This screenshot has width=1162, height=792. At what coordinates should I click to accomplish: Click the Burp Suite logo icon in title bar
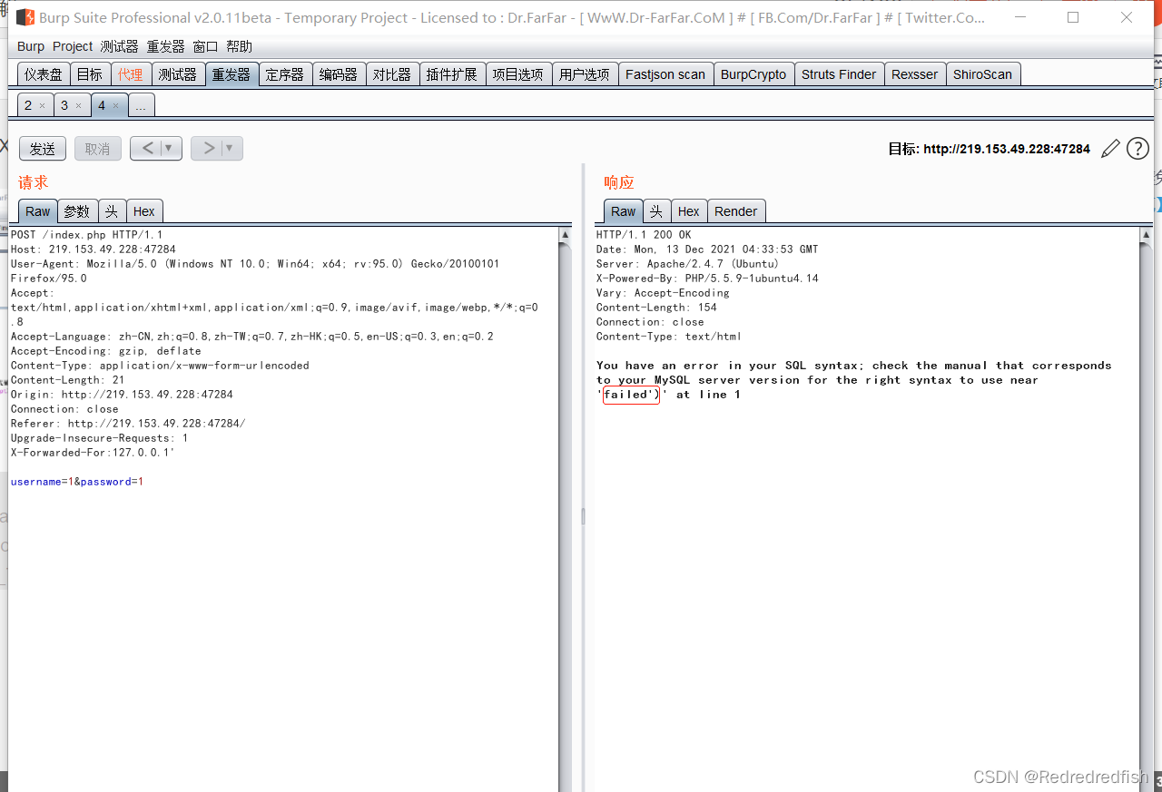[x=25, y=17]
